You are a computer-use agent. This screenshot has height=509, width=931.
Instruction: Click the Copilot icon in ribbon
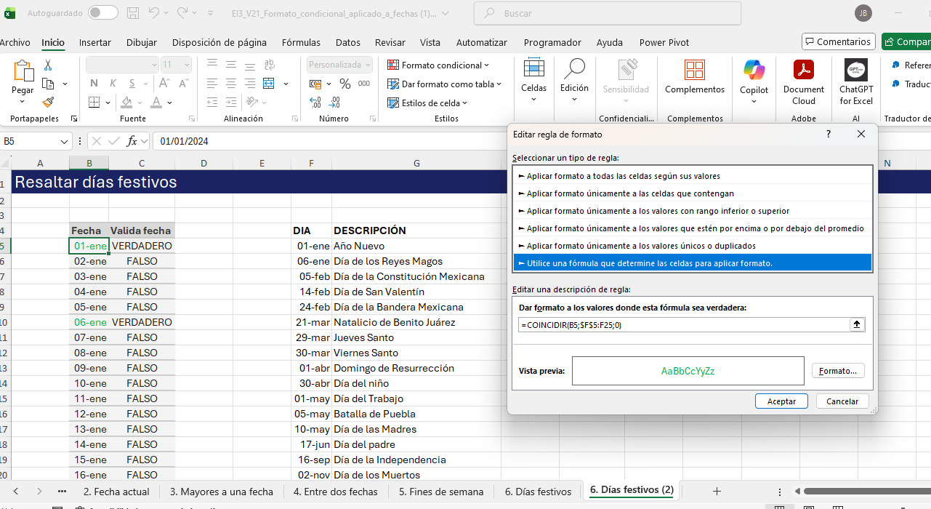point(754,71)
